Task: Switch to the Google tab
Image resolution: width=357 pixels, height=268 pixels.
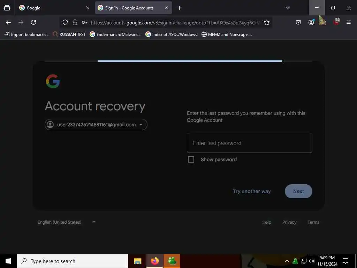Action: coord(54,8)
